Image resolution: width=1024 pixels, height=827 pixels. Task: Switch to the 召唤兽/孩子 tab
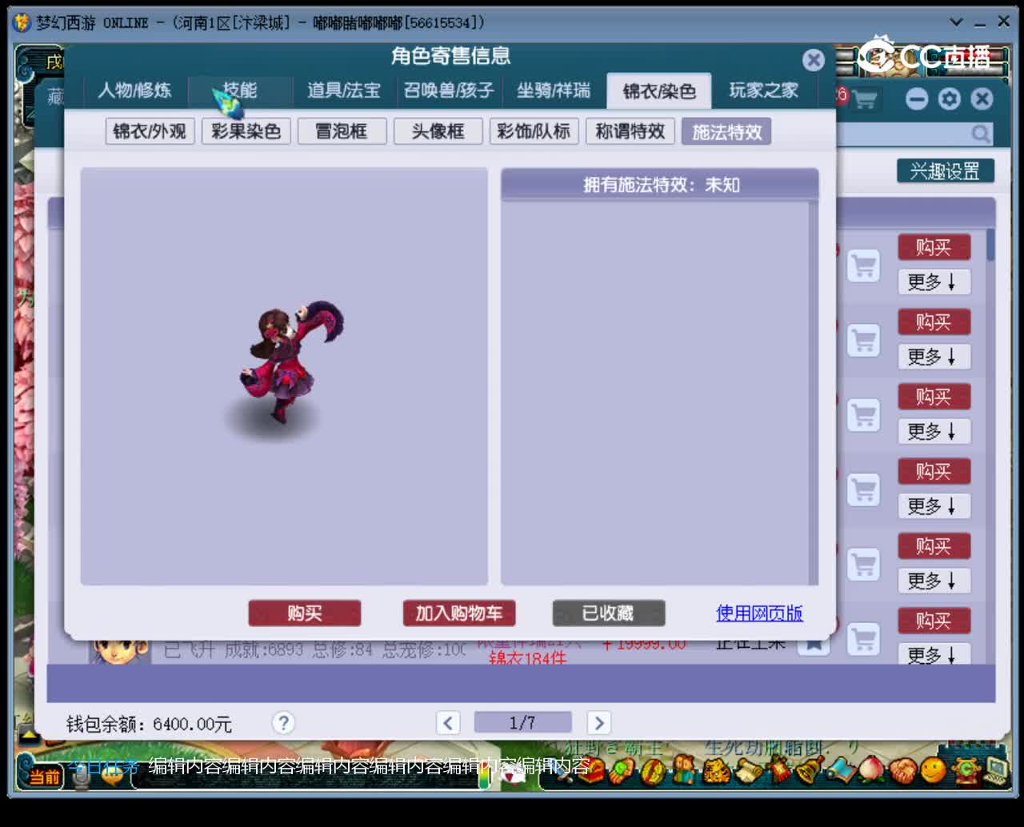(x=449, y=90)
